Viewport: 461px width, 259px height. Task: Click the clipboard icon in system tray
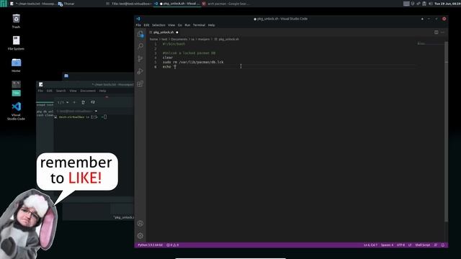click(x=424, y=4)
